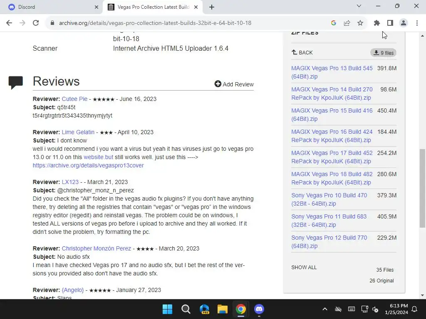Open the taskbar clock and date

coord(396,309)
